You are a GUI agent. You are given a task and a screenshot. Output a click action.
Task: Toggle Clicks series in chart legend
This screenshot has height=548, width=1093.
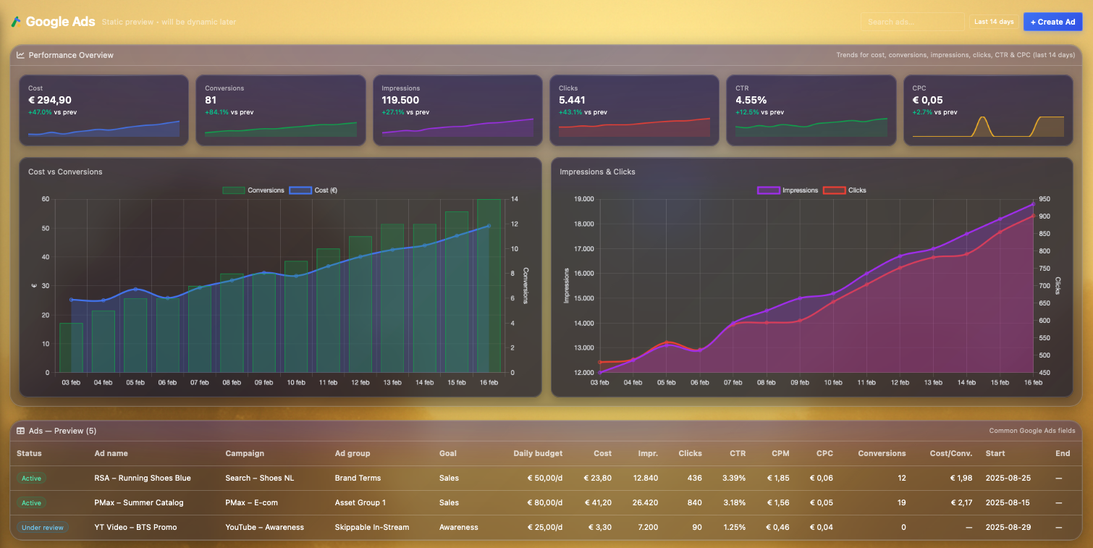point(845,190)
